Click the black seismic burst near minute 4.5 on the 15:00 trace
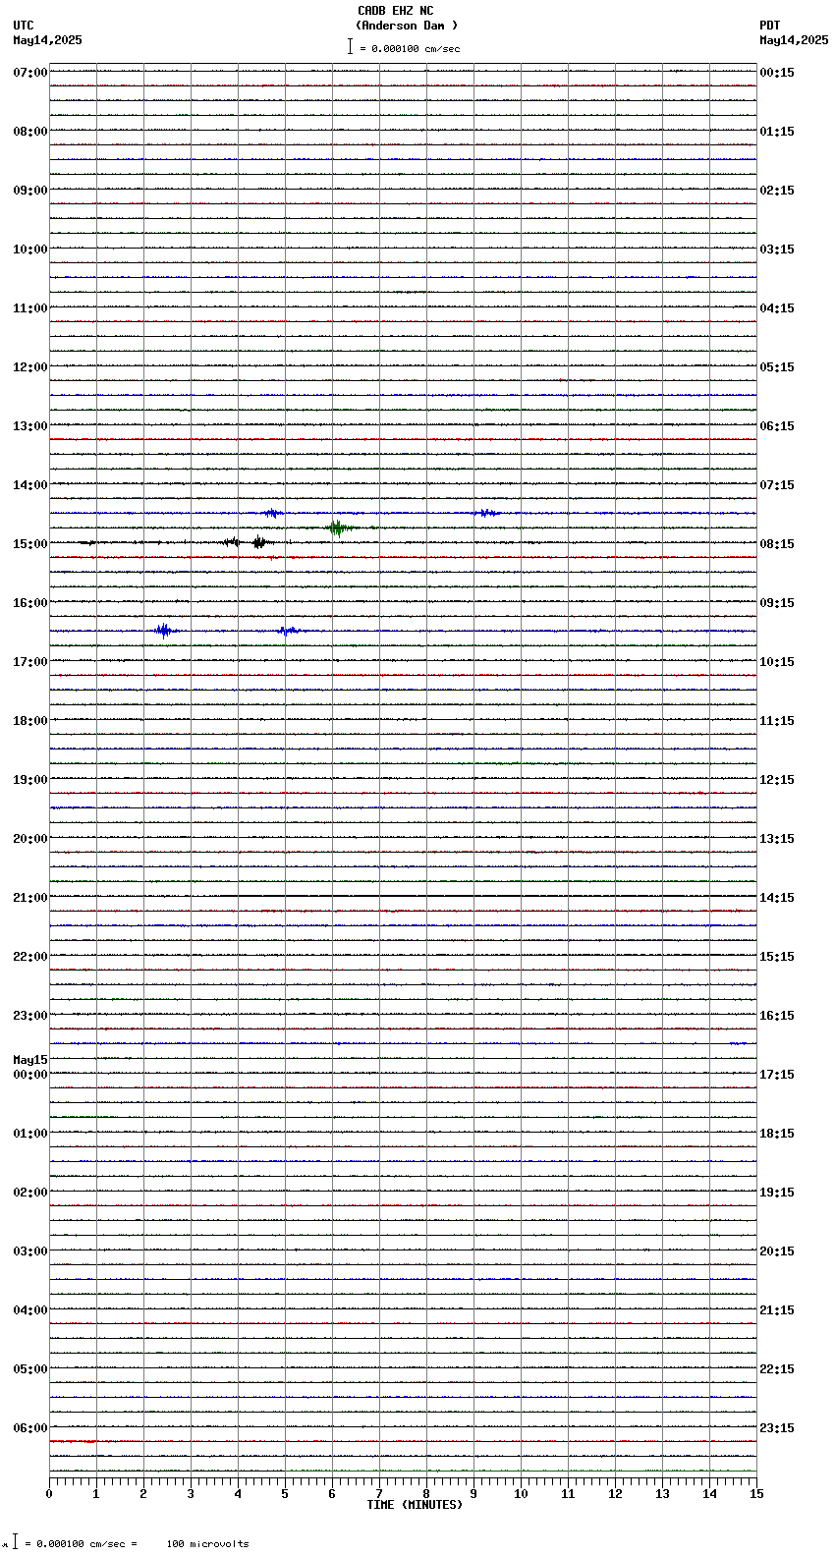 pos(258,542)
